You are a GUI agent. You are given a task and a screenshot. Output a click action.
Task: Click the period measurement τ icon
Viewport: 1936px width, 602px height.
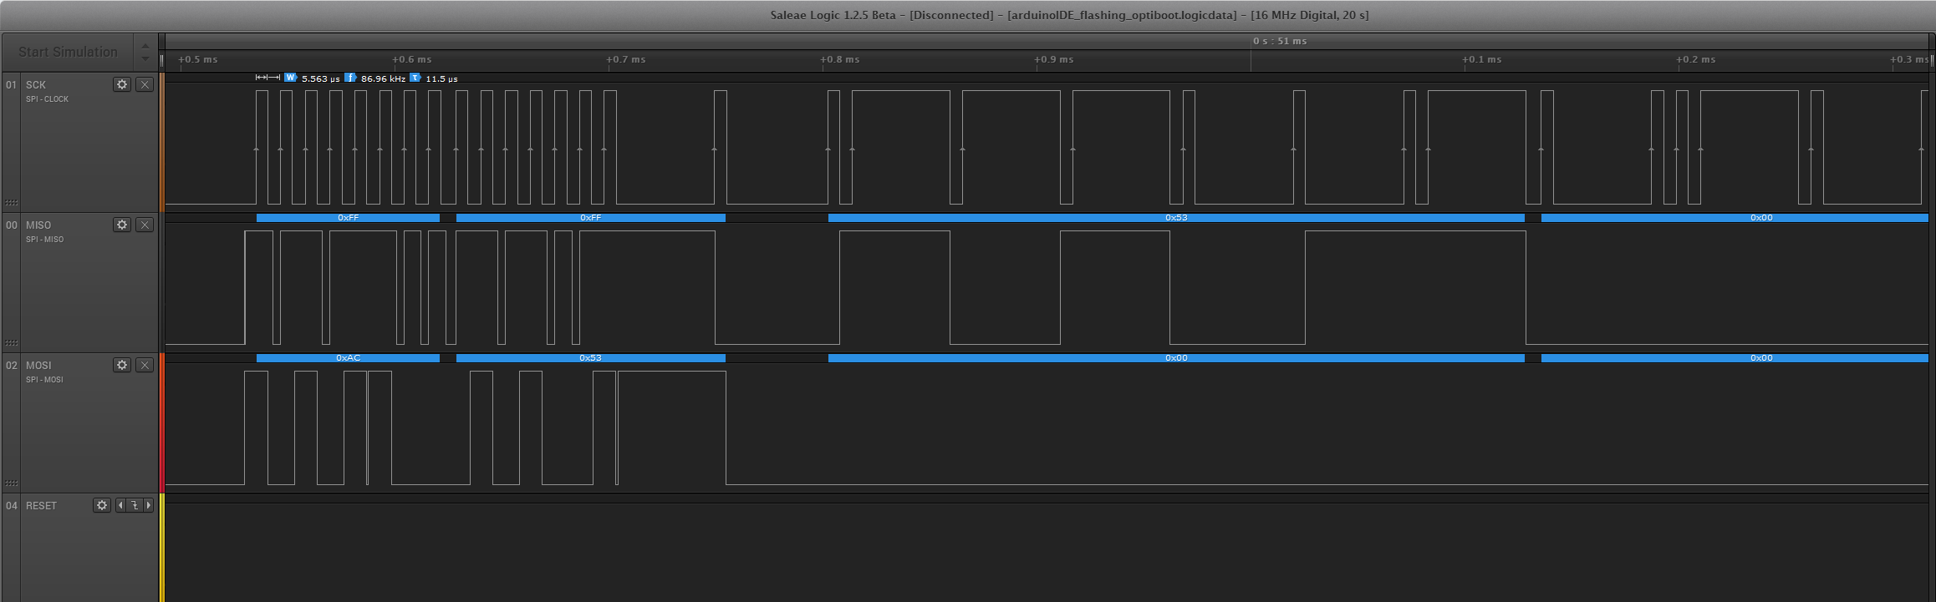pyautogui.click(x=415, y=78)
